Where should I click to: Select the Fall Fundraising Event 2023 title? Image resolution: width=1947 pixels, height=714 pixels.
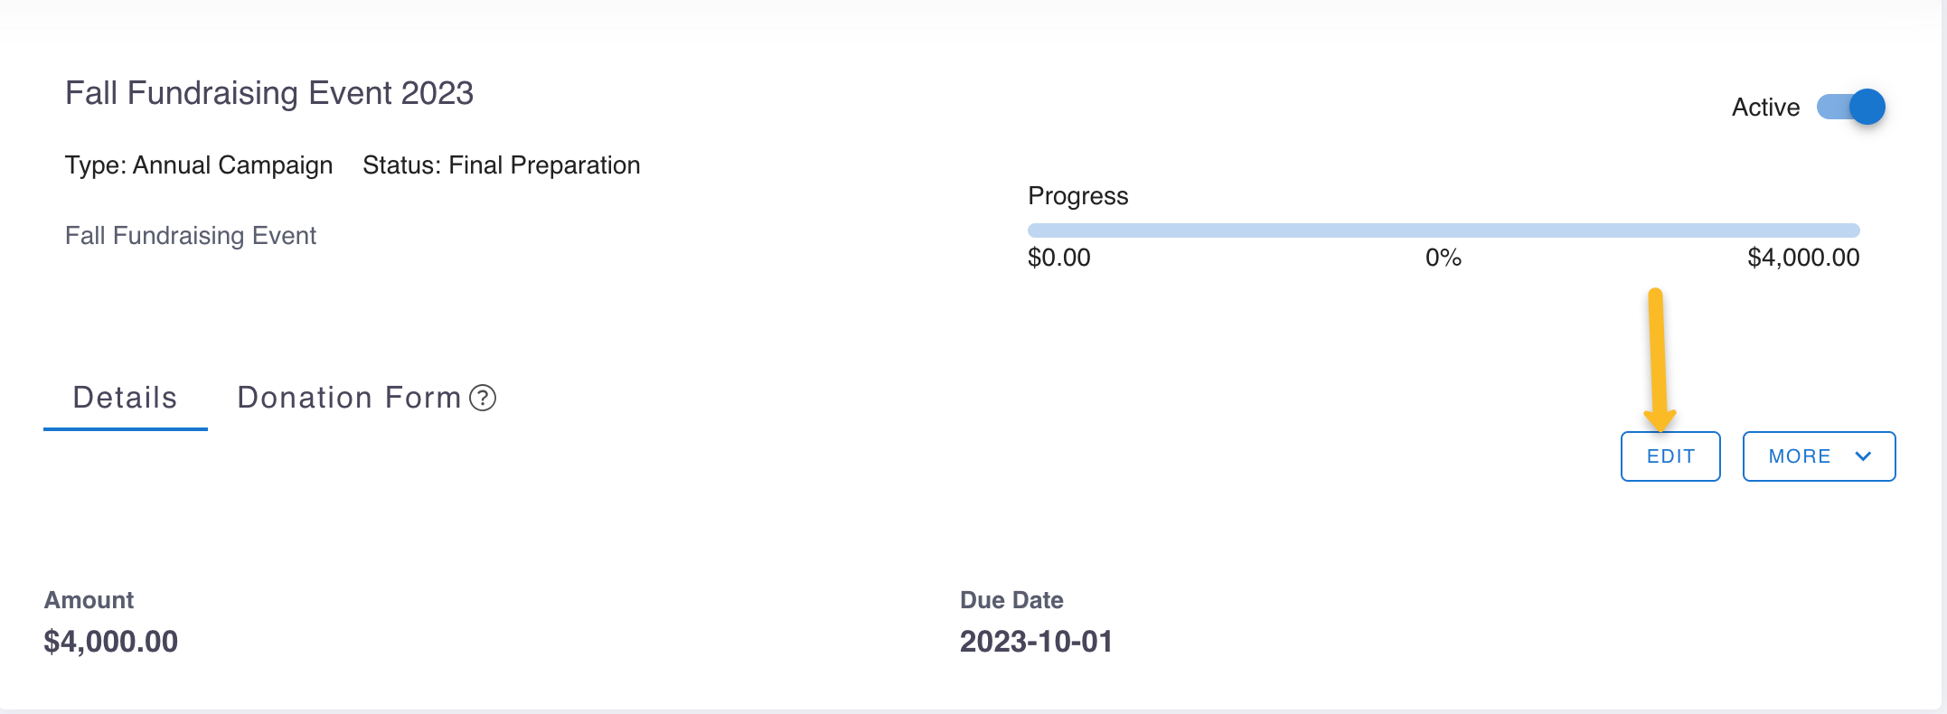tap(269, 93)
